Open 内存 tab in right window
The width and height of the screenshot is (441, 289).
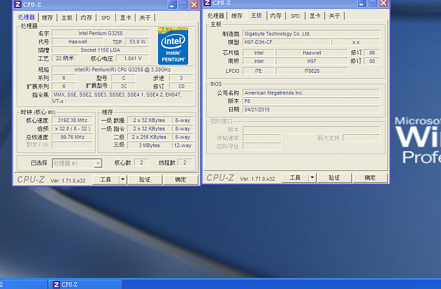click(x=276, y=16)
